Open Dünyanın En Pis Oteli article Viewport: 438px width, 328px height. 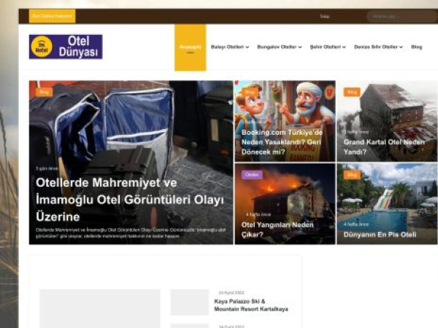380,235
